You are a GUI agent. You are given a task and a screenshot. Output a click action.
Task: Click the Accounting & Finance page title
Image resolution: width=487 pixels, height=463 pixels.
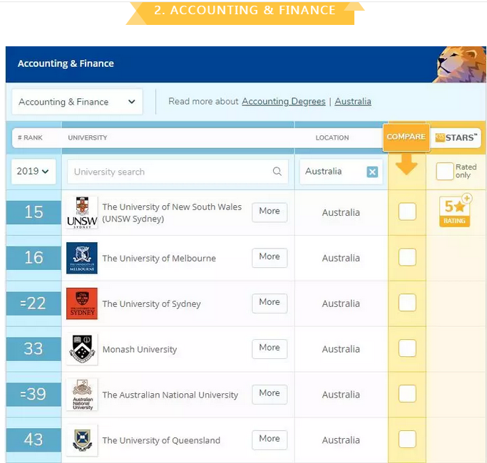click(x=66, y=63)
